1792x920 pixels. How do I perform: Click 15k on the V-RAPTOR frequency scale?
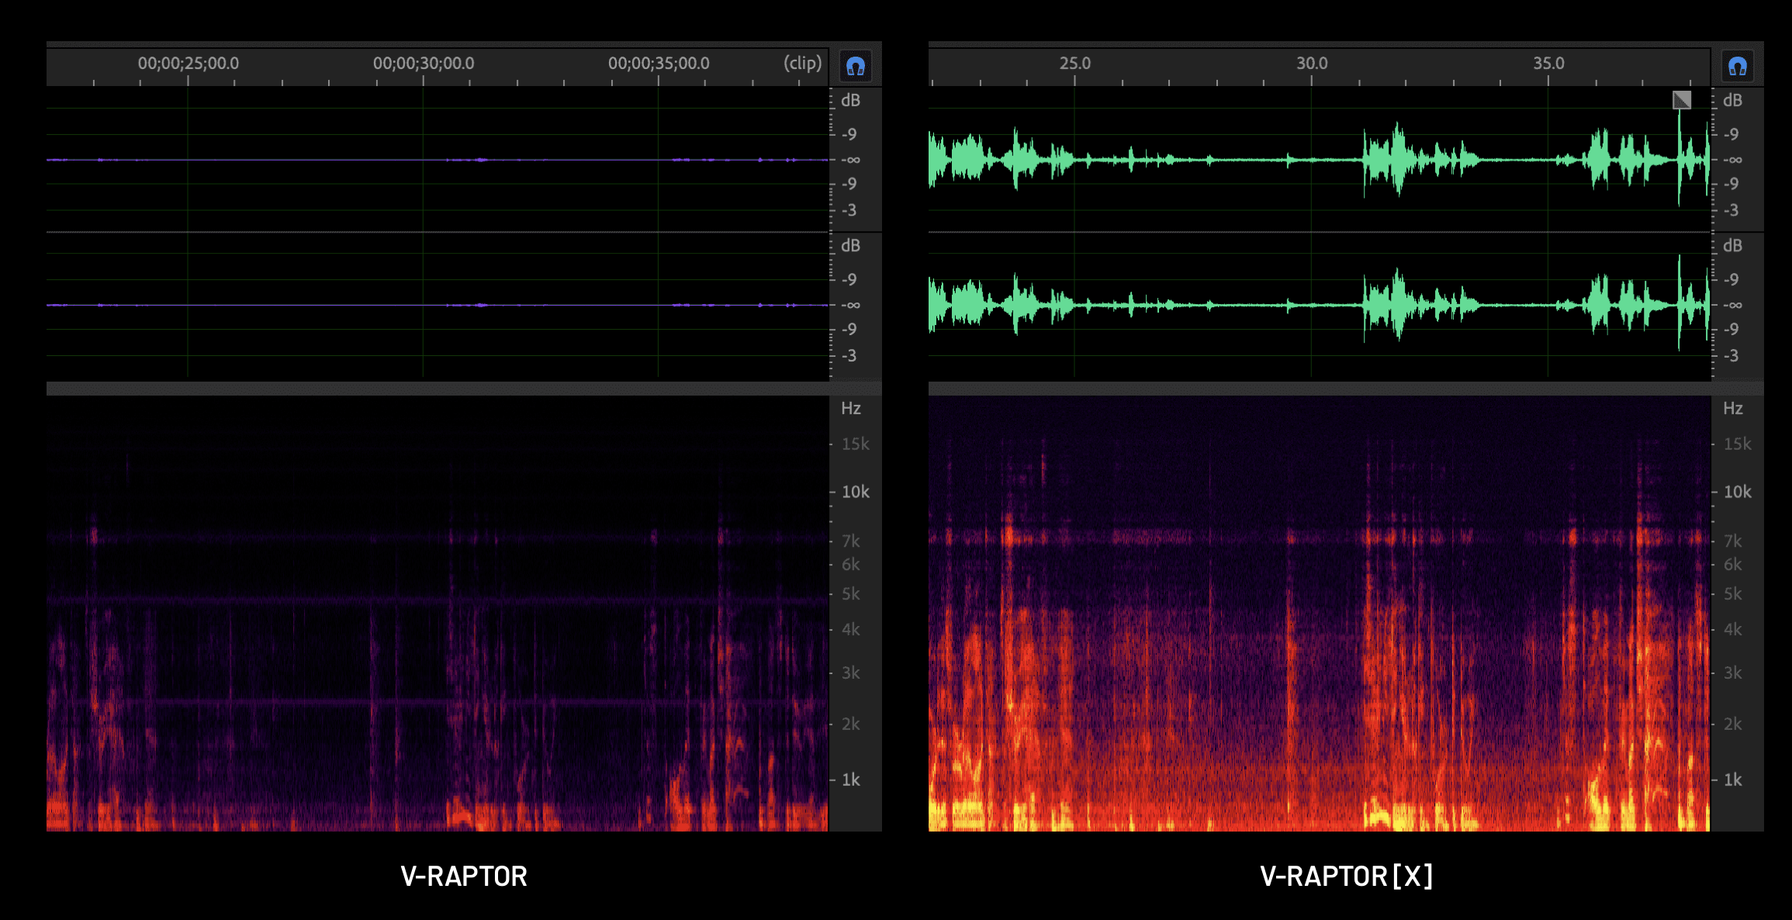point(856,444)
